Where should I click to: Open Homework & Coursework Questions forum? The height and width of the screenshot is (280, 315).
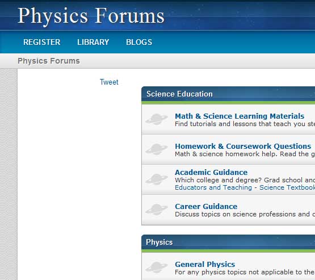click(x=243, y=146)
